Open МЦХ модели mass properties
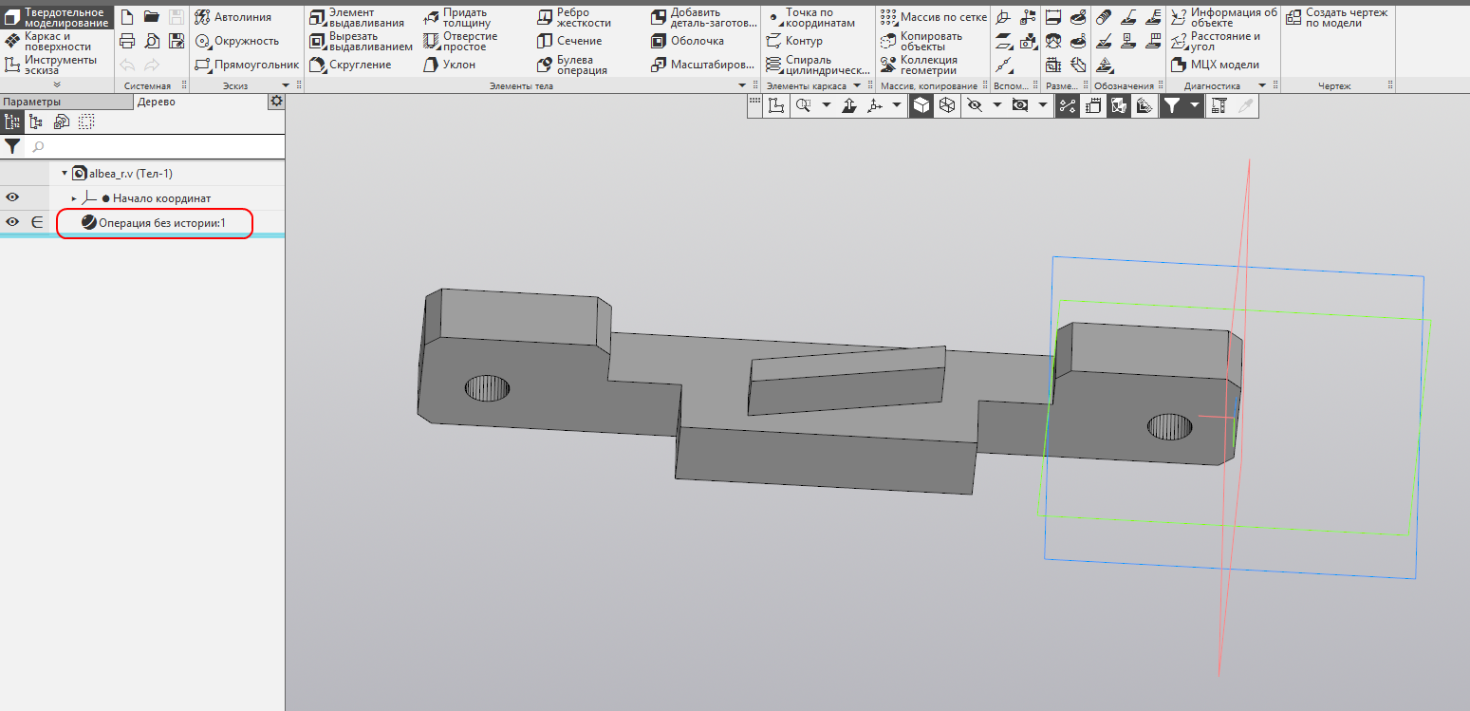 click(1216, 65)
